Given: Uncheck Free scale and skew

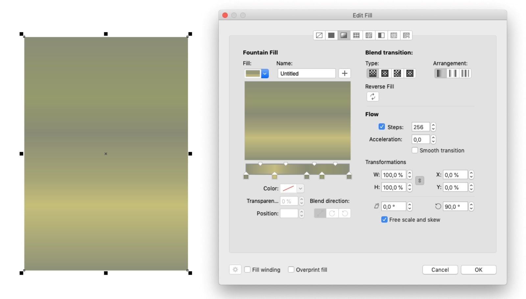Looking at the screenshot, I should click(384, 219).
